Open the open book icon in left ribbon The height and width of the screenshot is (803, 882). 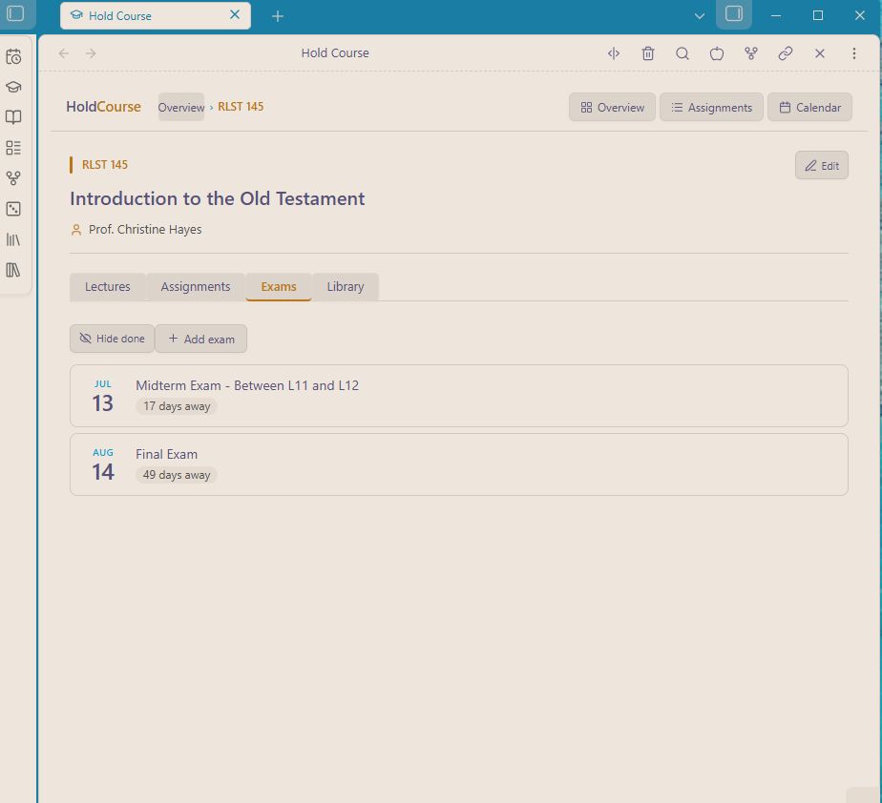(x=13, y=117)
